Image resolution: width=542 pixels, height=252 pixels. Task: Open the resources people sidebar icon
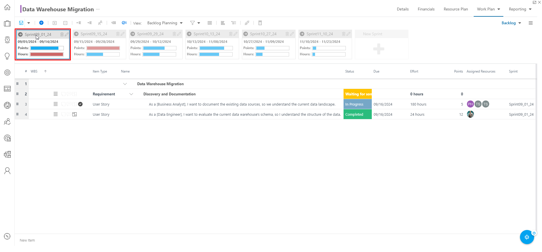coord(7,122)
